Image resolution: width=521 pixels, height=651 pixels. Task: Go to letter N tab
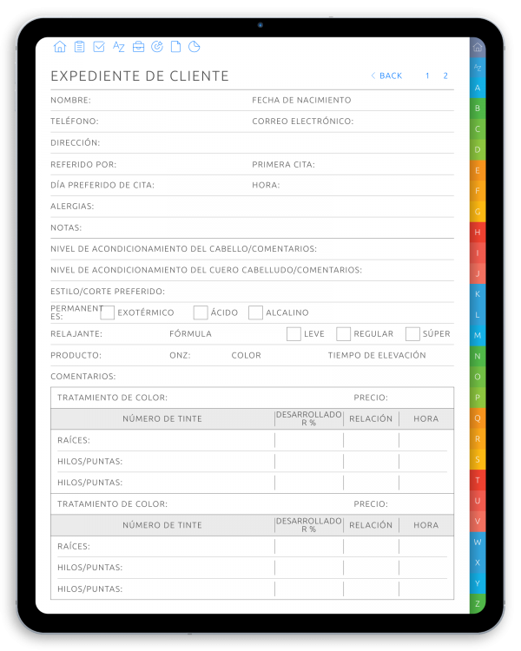tap(478, 356)
